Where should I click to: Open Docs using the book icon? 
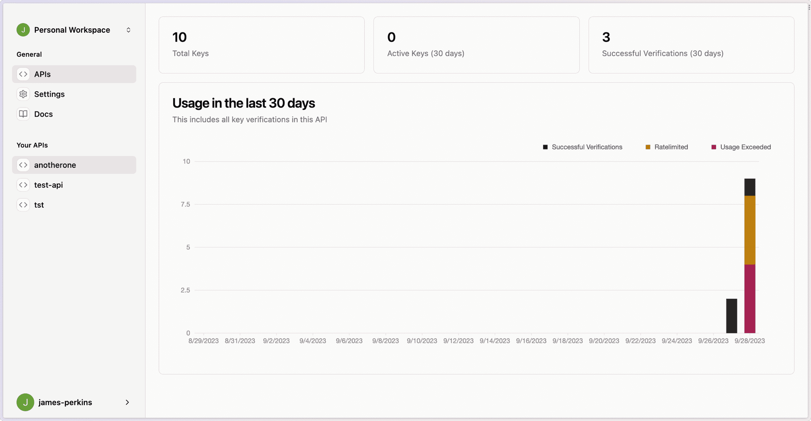(x=23, y=114)
